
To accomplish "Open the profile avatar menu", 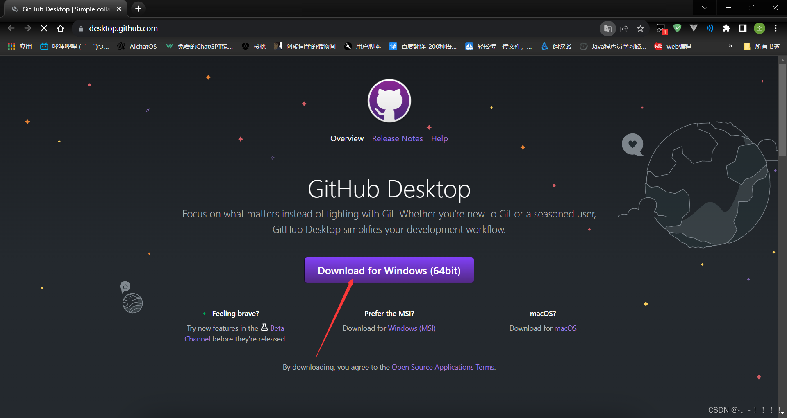I will [x=760, y=28].
